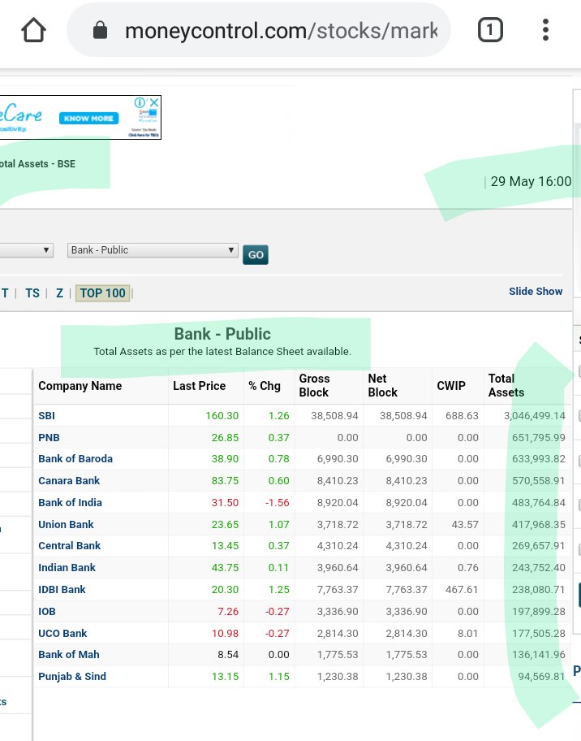Open the Slide Show link
Viewport: 581px width, 741px height.
(x=536, y=291)
